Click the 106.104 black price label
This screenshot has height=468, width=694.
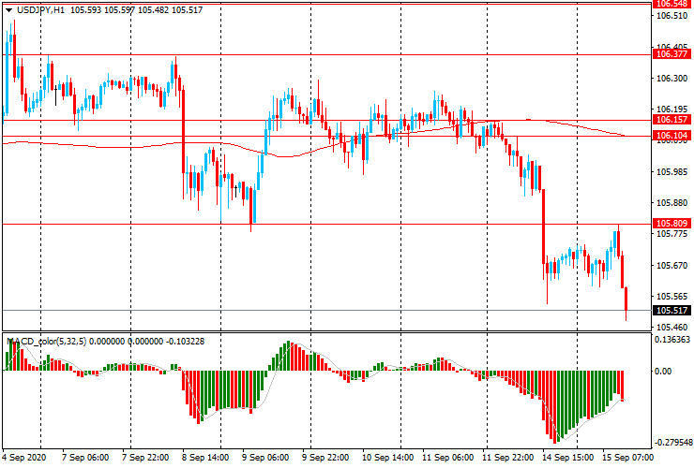coord(671,137)
